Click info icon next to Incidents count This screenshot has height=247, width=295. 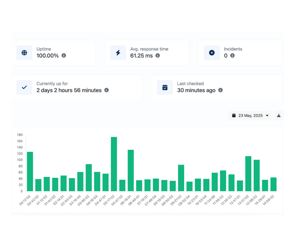click(x=232, y=56)
